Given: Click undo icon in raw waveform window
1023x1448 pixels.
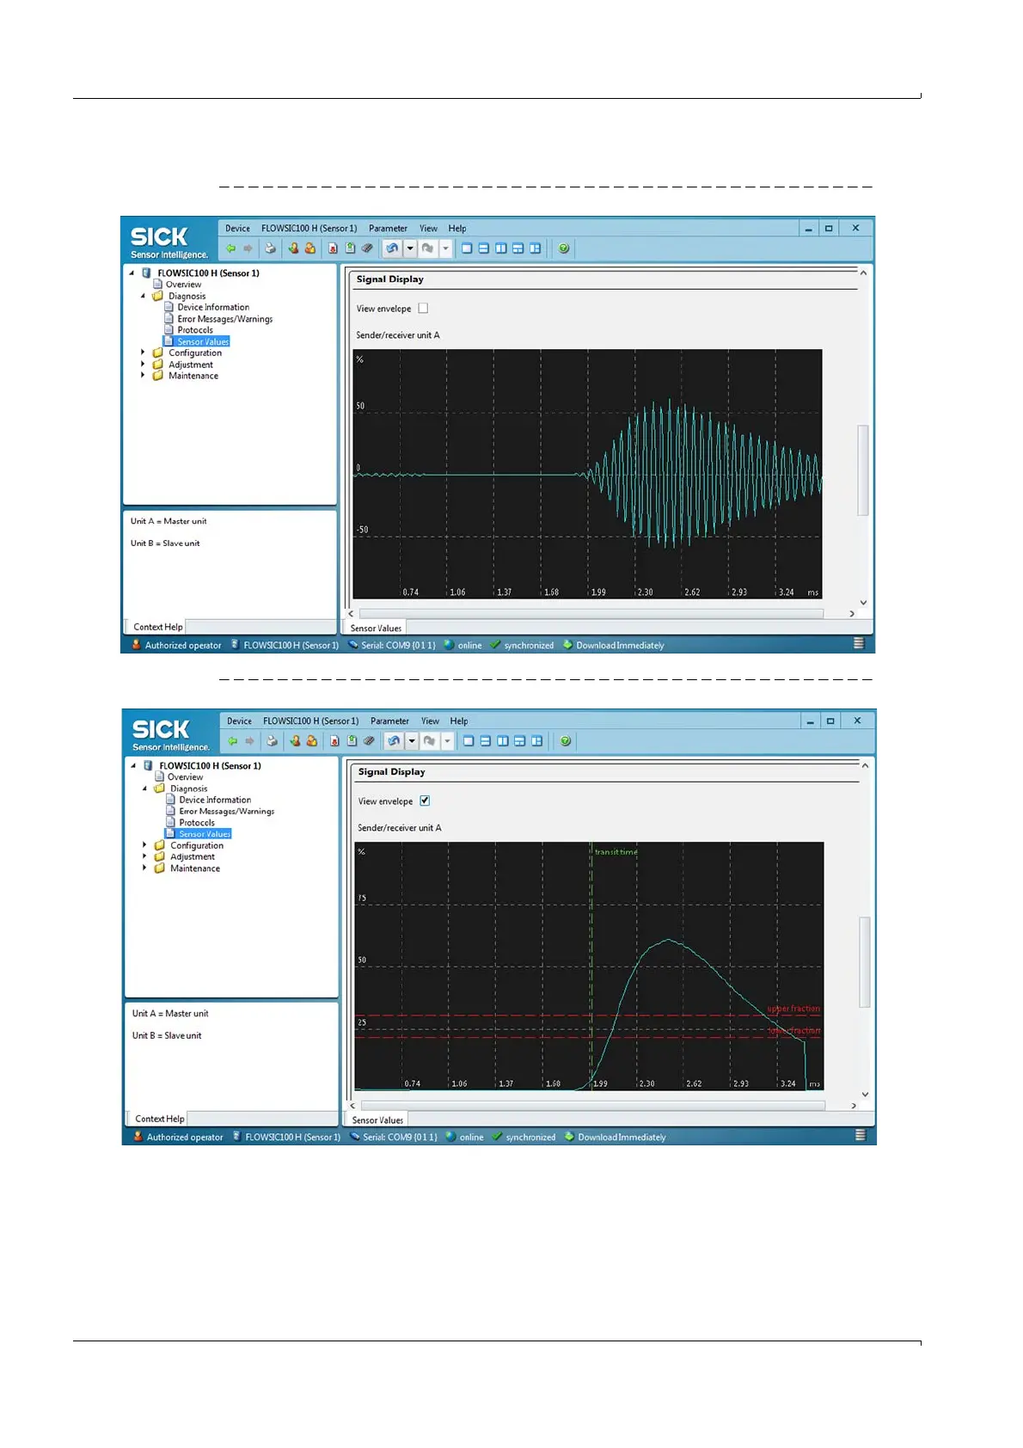Looking at the screenshot, I should [x=392, y=248].
